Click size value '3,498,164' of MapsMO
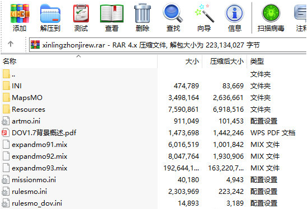This screenshot has width=308, height=209. coord(184,98)
